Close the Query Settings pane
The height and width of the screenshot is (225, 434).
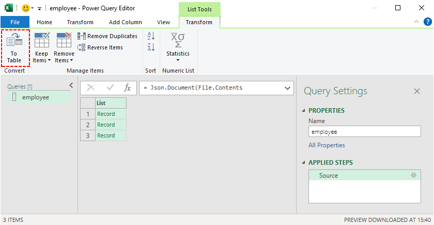pyautogui.click(x=417, y=91)
